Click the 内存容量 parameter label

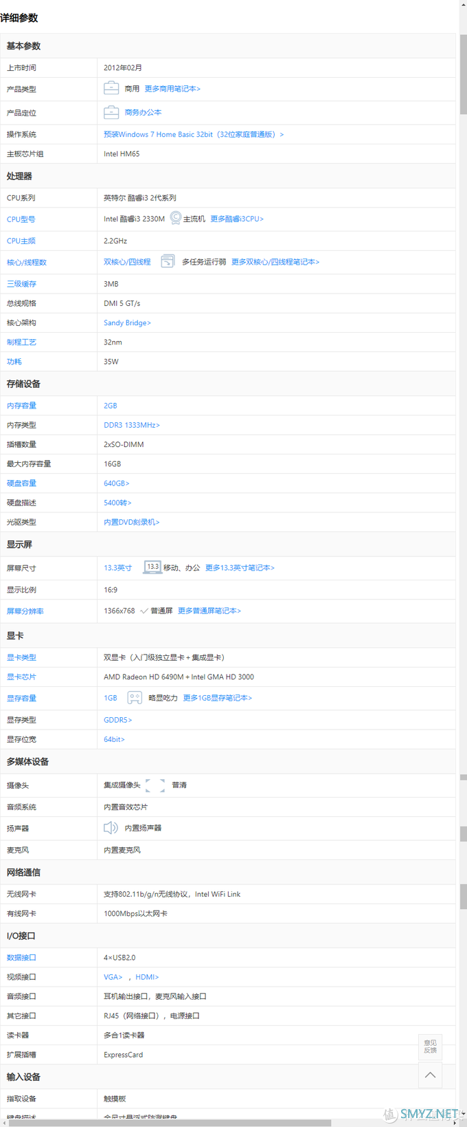click(x=22, y=406)
